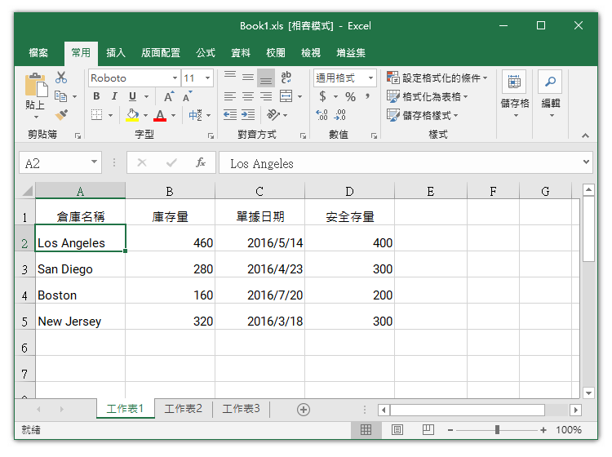
Task: Decrease decimal places
Action: pyautogui.click(x=340, y=115)
